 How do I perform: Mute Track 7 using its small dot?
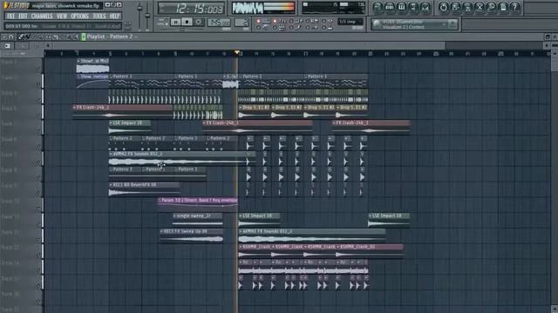38,163
